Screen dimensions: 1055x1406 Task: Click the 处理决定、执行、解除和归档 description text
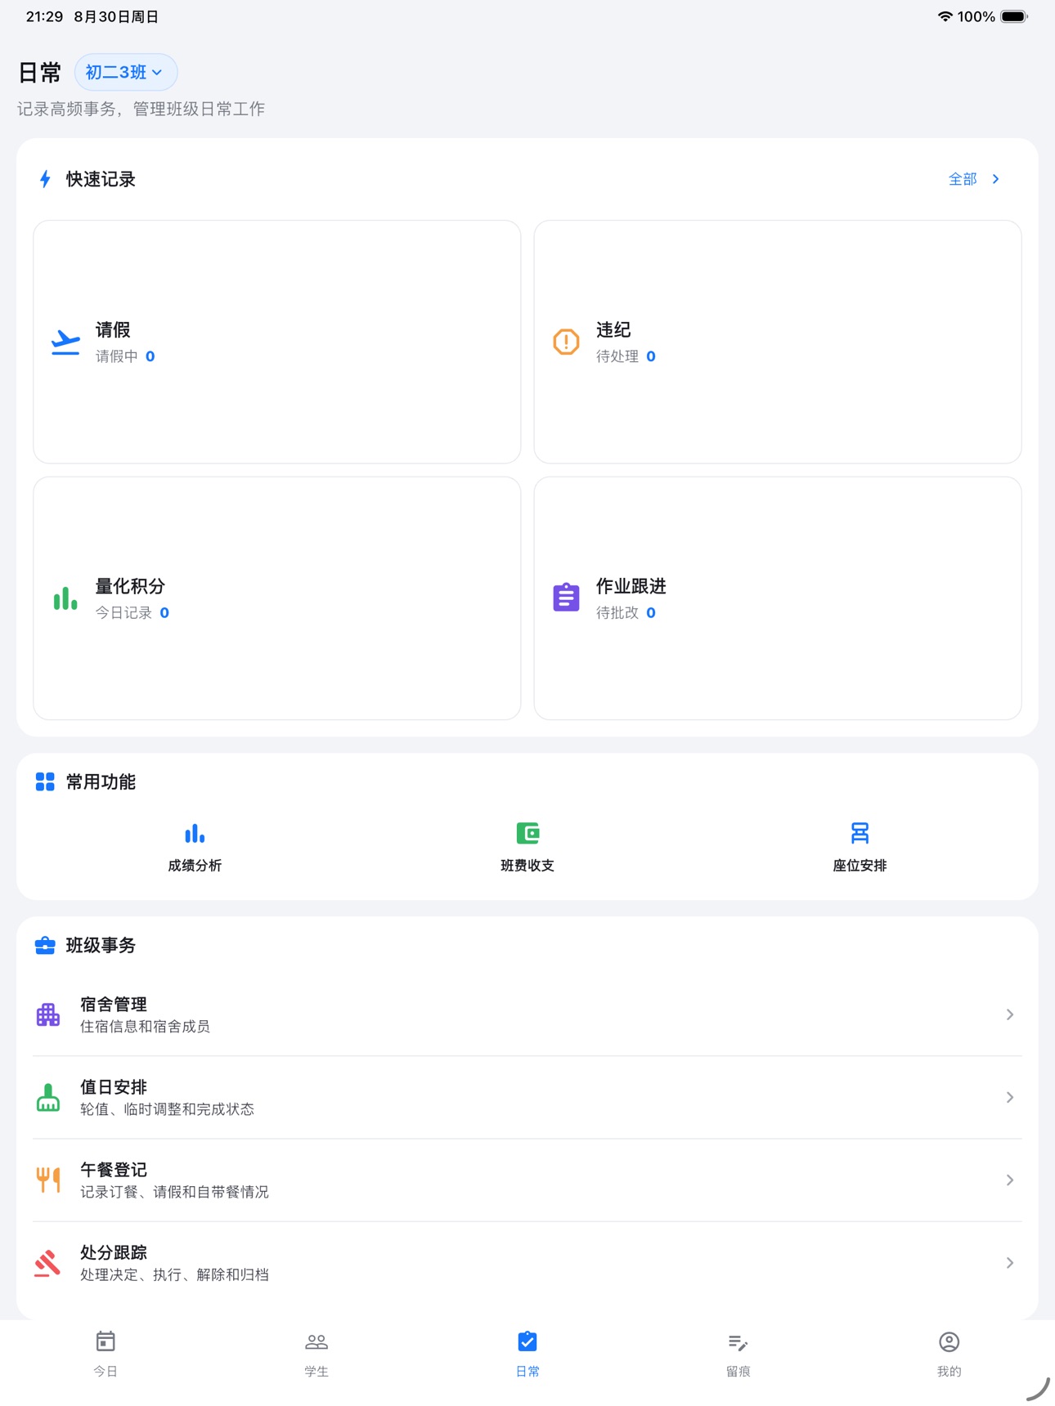174,1275
